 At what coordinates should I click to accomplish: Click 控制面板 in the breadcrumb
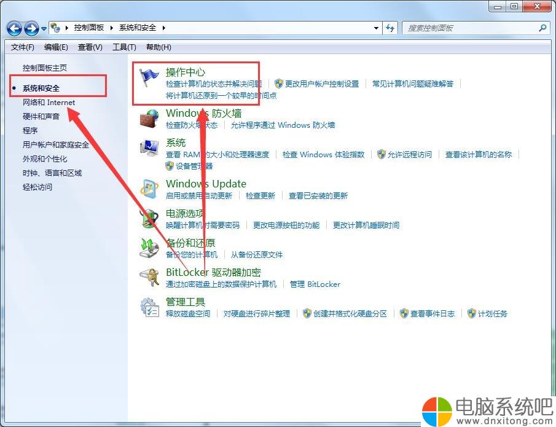click(x=88, y=28)
